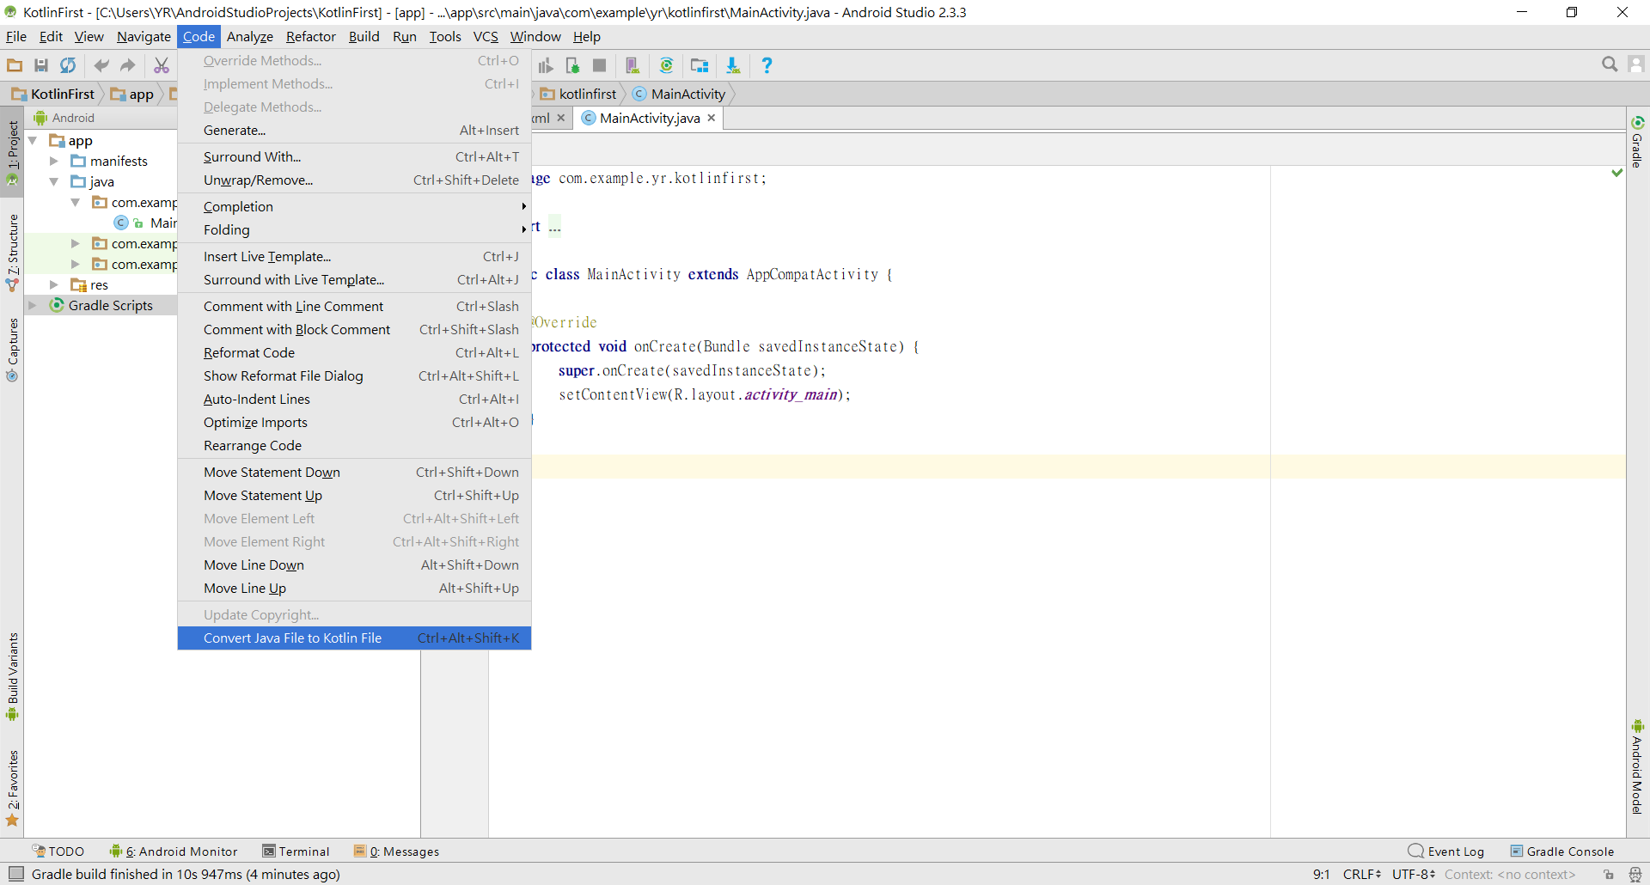Change CRLF line separator in status bar

[1362, 875]
